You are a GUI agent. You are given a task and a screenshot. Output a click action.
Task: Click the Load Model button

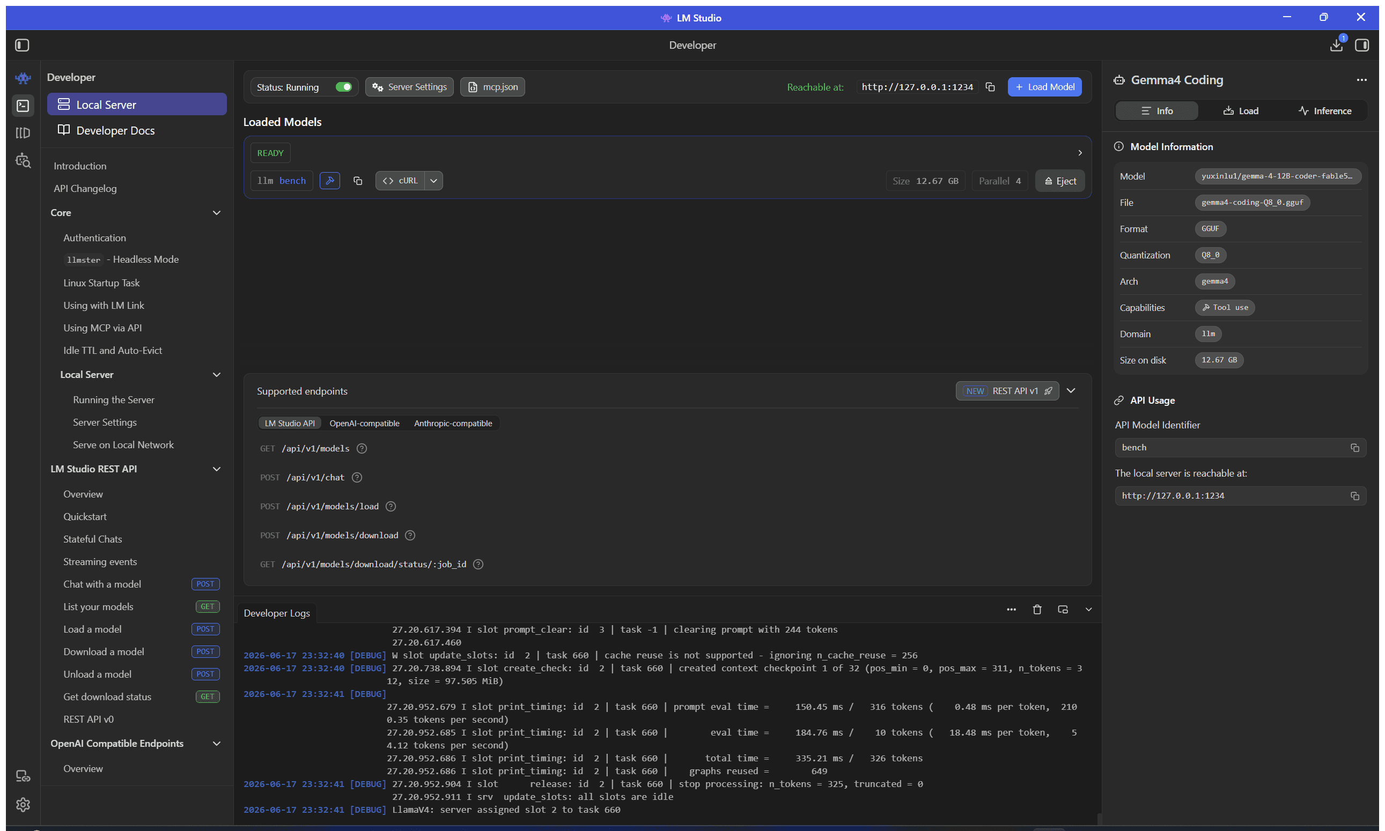pos(1044,87)
